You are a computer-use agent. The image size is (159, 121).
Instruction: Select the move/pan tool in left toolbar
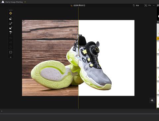tap(11, 13)
